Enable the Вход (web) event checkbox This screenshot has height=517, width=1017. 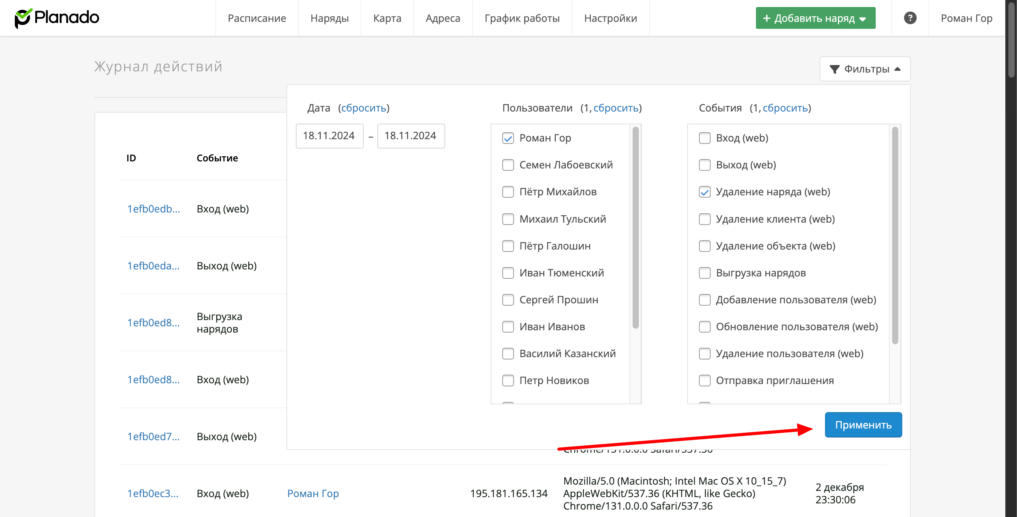[x=704, y=138]
